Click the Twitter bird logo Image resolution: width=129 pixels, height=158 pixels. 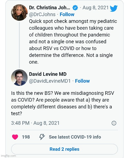point(114,9)
